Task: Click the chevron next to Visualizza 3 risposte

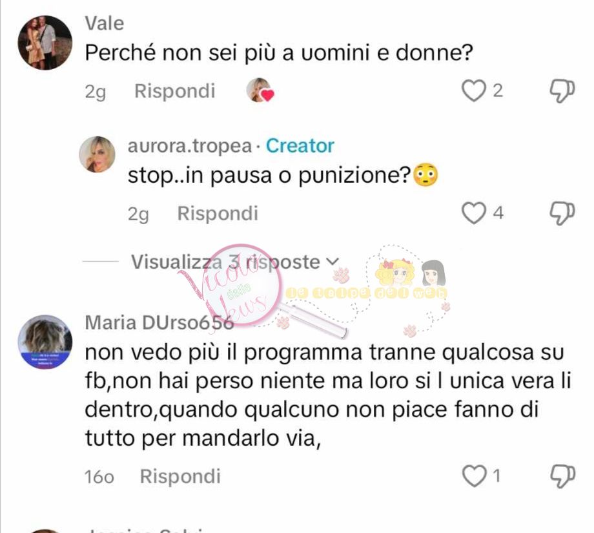Action: click(x=332, y=261)
